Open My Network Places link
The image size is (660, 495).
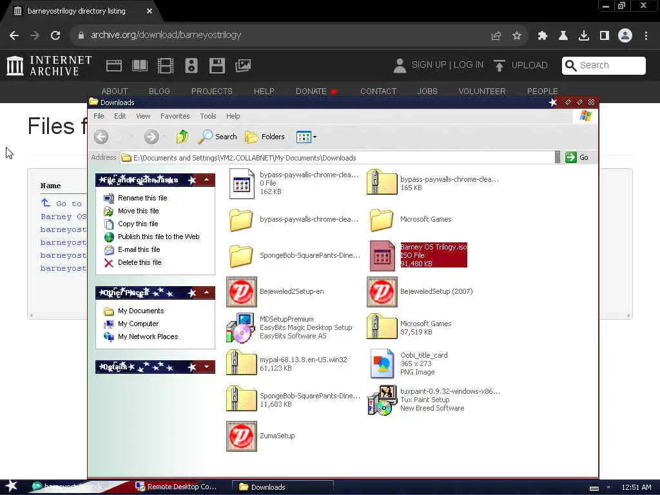point(148,336)
